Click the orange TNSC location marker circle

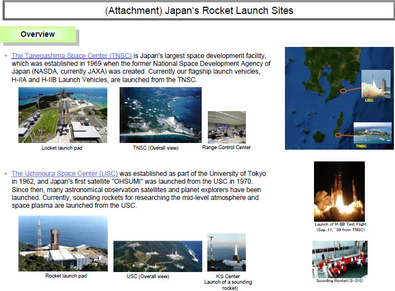(338, 135)
